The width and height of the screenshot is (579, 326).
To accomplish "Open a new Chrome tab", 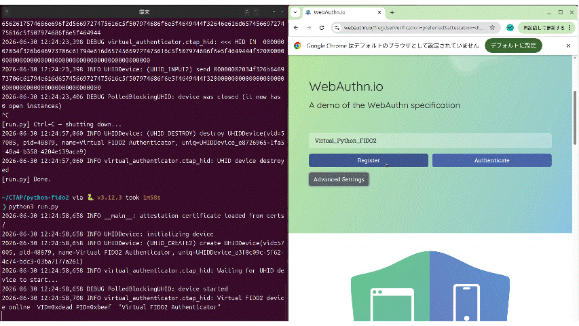I will click(x=392, y=13).
